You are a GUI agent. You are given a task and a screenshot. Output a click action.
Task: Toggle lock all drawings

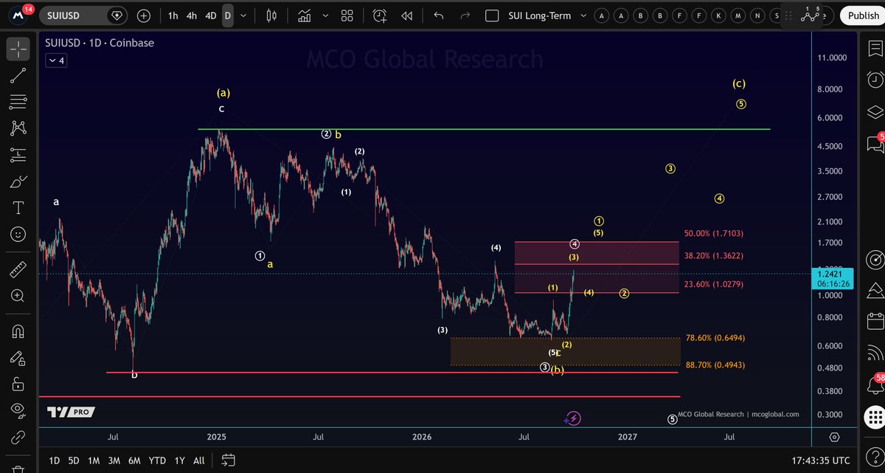(x=18, y=384)
